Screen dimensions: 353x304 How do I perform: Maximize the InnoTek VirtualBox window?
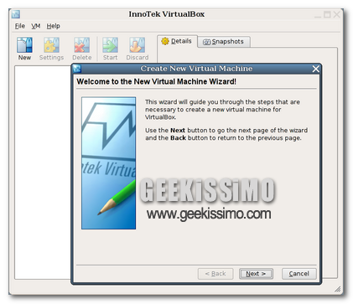click(327, 14)
